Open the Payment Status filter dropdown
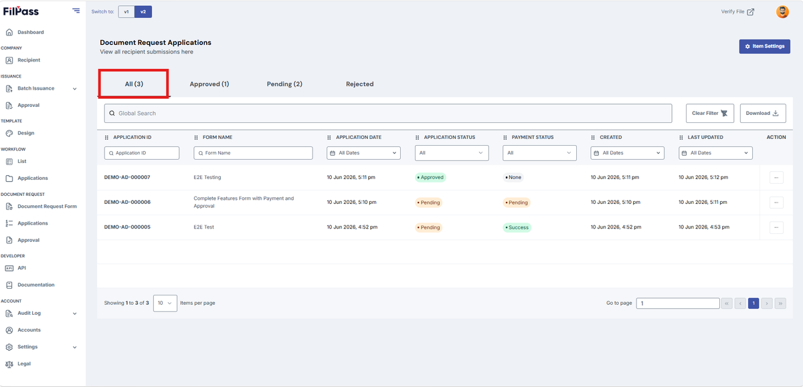Screen dimensions: 803x387 [539, 153]
